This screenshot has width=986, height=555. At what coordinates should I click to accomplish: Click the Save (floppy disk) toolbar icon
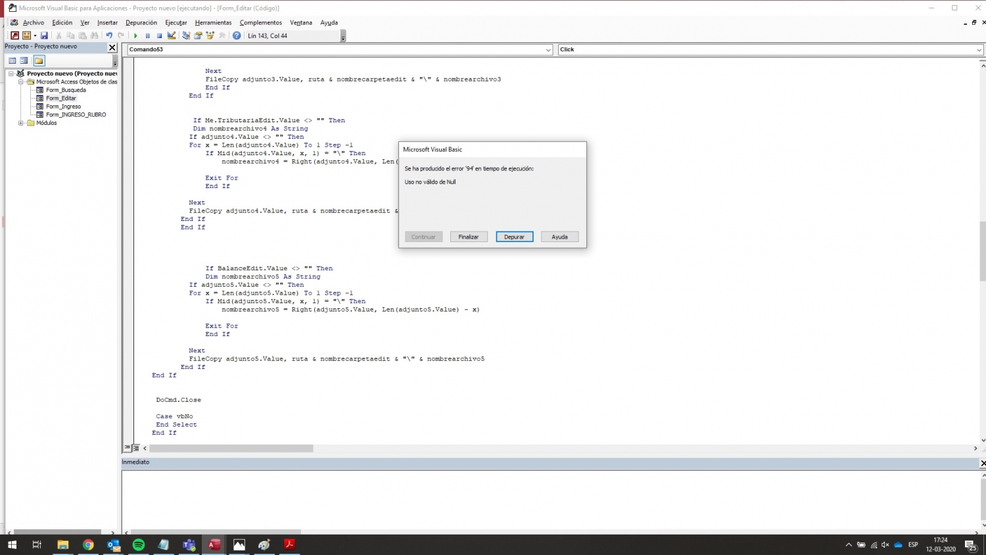tap(44, 36)
